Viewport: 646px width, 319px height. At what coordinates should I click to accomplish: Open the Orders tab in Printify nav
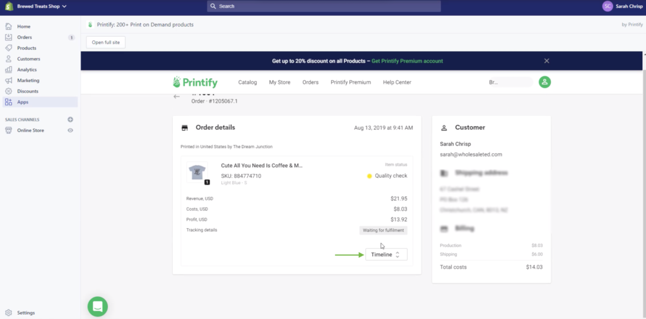coord(310,83)
